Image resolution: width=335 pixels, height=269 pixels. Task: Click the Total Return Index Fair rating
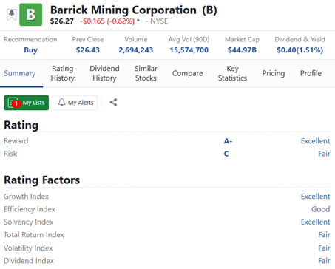pyautogui.click(x=324, y=235)
